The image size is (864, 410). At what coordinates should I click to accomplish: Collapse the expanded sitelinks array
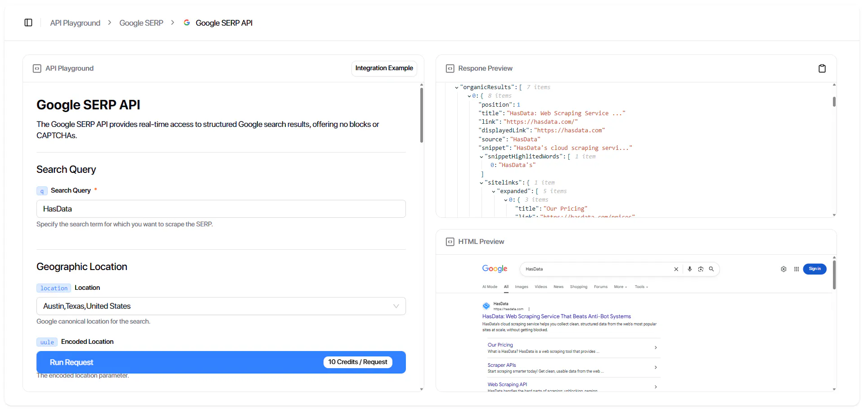coord(494,192)
